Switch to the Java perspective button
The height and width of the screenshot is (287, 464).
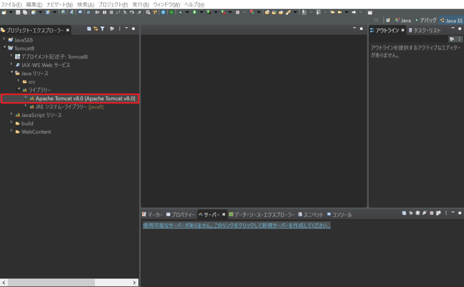pyautogui.click(x=403, y=20)
